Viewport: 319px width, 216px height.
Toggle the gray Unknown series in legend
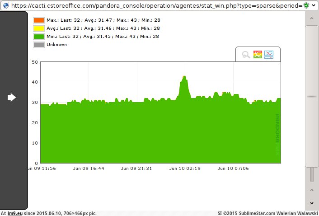tap(38, 45)
